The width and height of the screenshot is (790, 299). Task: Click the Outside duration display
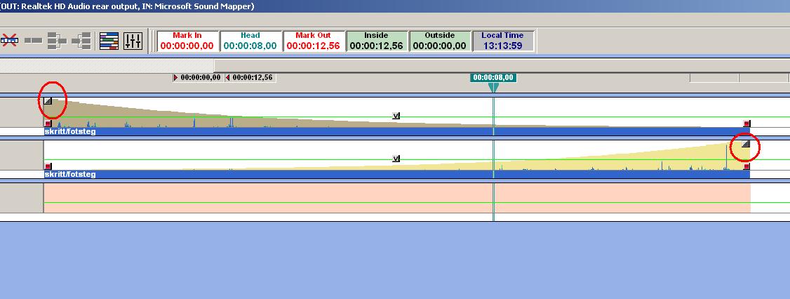(440, 41)
